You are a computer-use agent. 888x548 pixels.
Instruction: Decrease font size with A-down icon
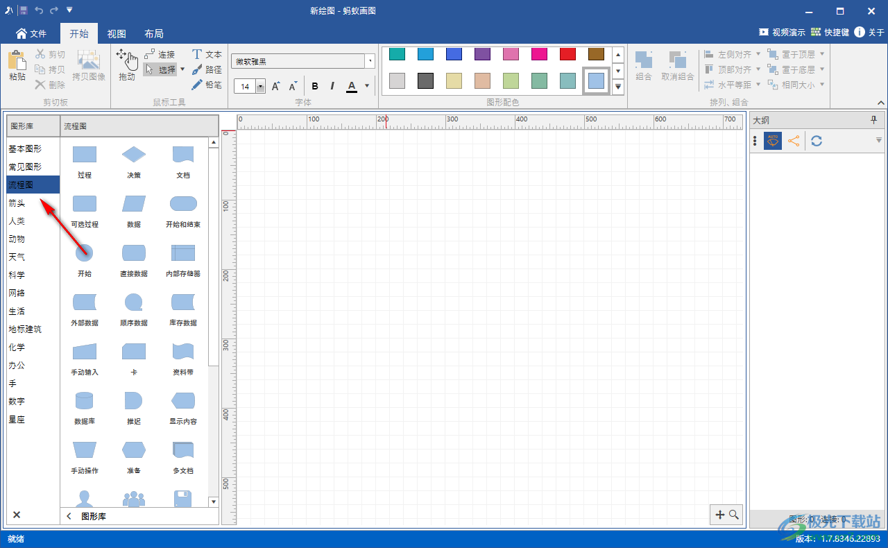[x=293, y=86]
